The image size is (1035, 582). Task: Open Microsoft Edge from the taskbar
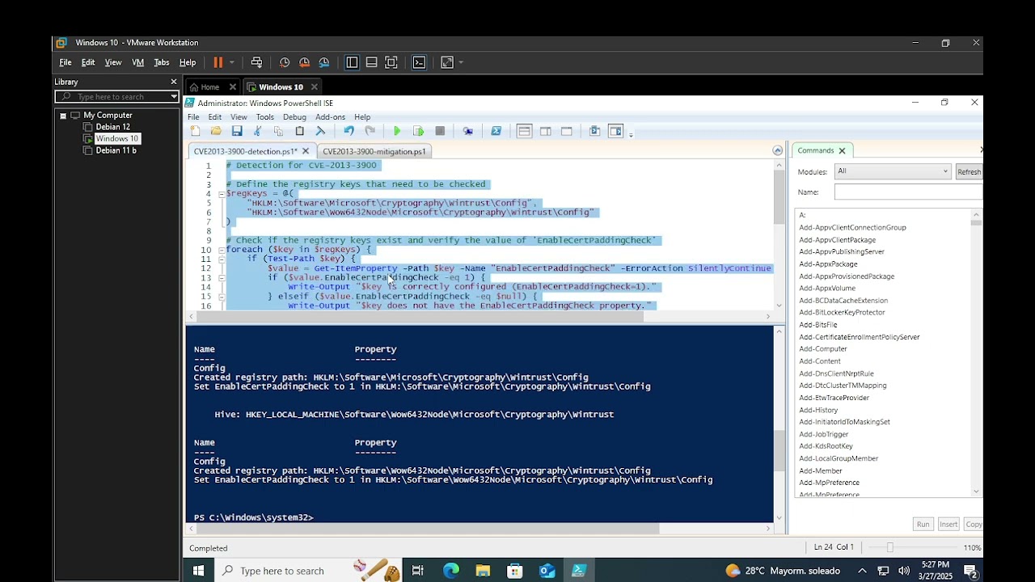coord(450,571)
